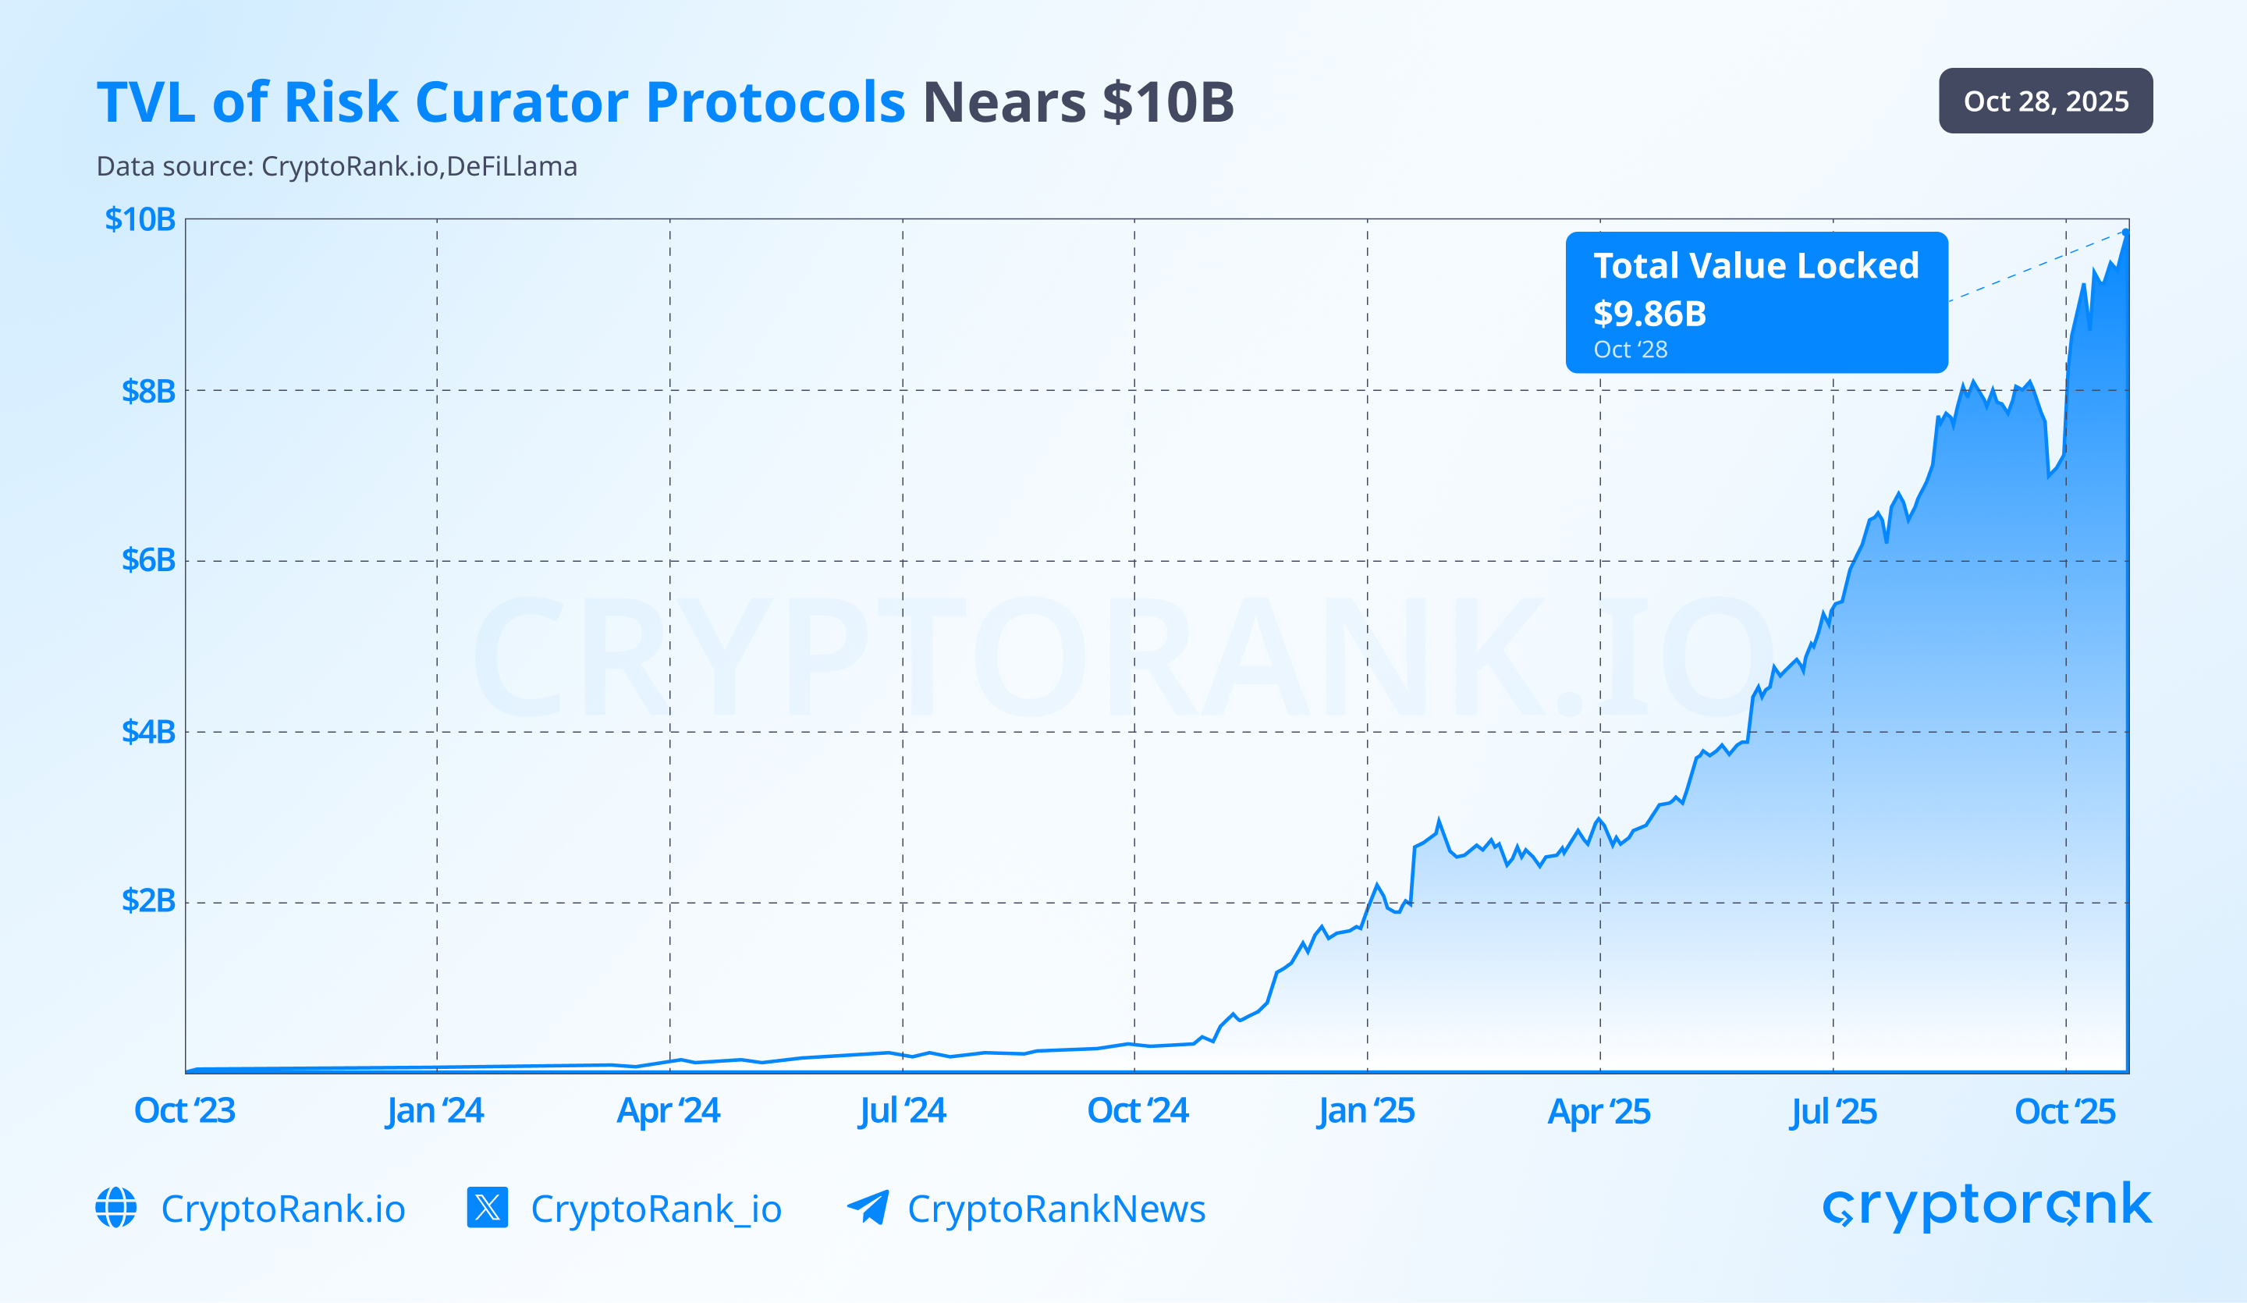Image resolution: width=2247 pixels, height=1303 pixels.
Task: Click the chart title mentioning Risk Curator Protocols
Action: click(x=664, y=101)
